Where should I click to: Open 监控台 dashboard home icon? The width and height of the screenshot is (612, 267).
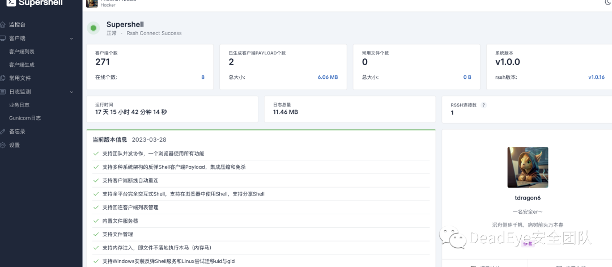3,24
